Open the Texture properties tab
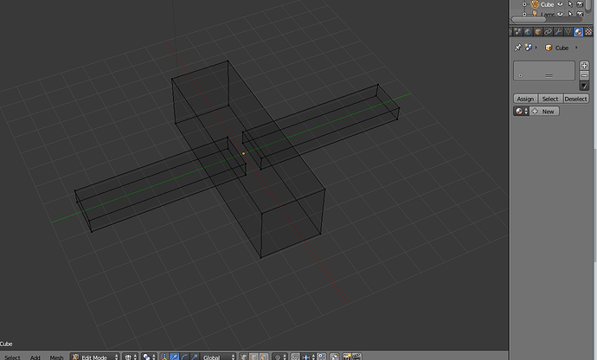 point(588,32)
